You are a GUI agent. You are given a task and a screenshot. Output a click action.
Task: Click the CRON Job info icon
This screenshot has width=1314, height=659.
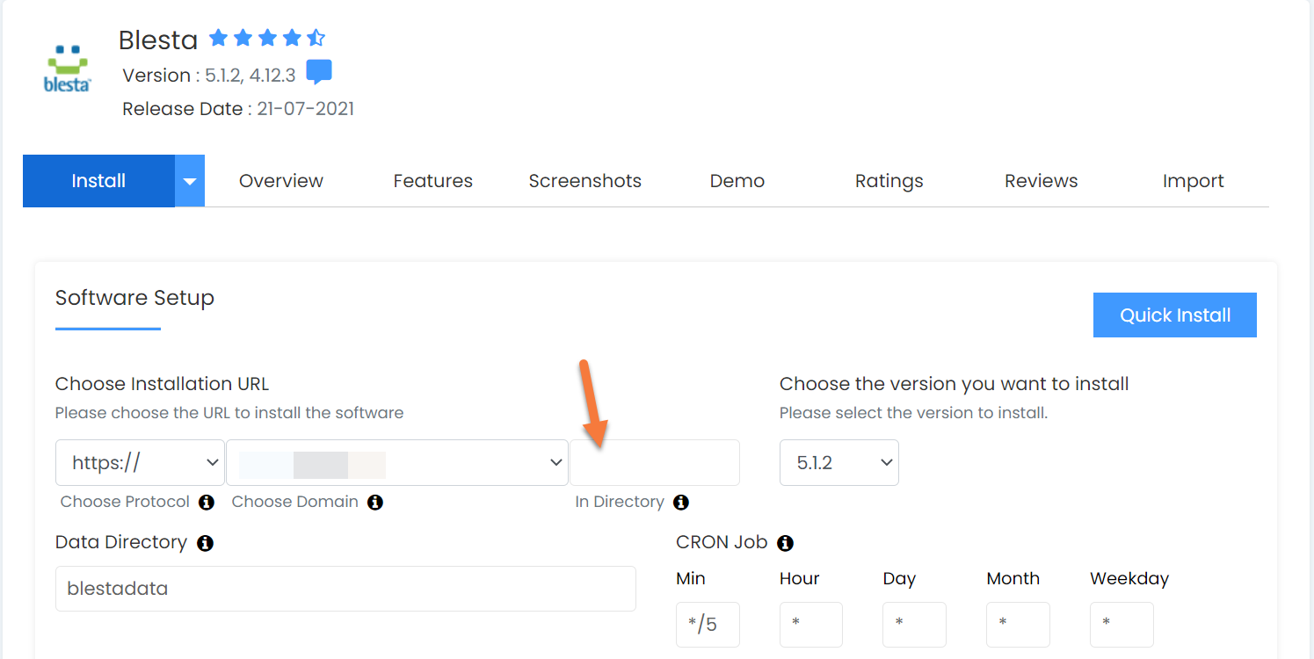click(x=785, y=543)
